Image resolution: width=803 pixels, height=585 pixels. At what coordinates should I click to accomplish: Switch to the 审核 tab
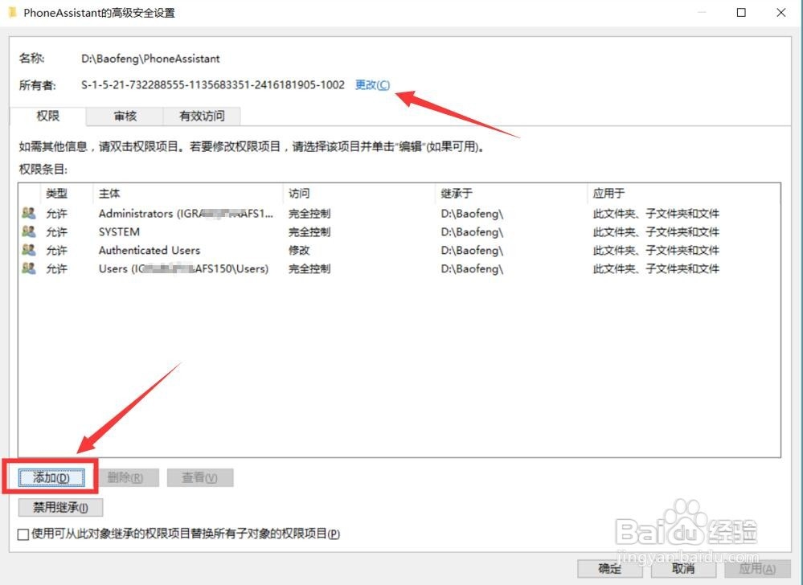[x=124, y=116]
